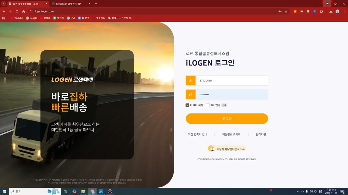Open the 지점 연락처 안내 link
348x195 pixels.
pos(198,134)
